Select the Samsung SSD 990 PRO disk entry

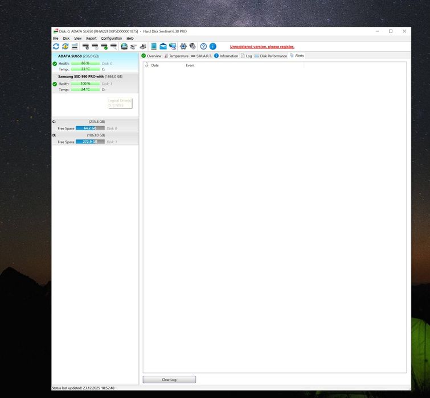[x=95, y=83]
